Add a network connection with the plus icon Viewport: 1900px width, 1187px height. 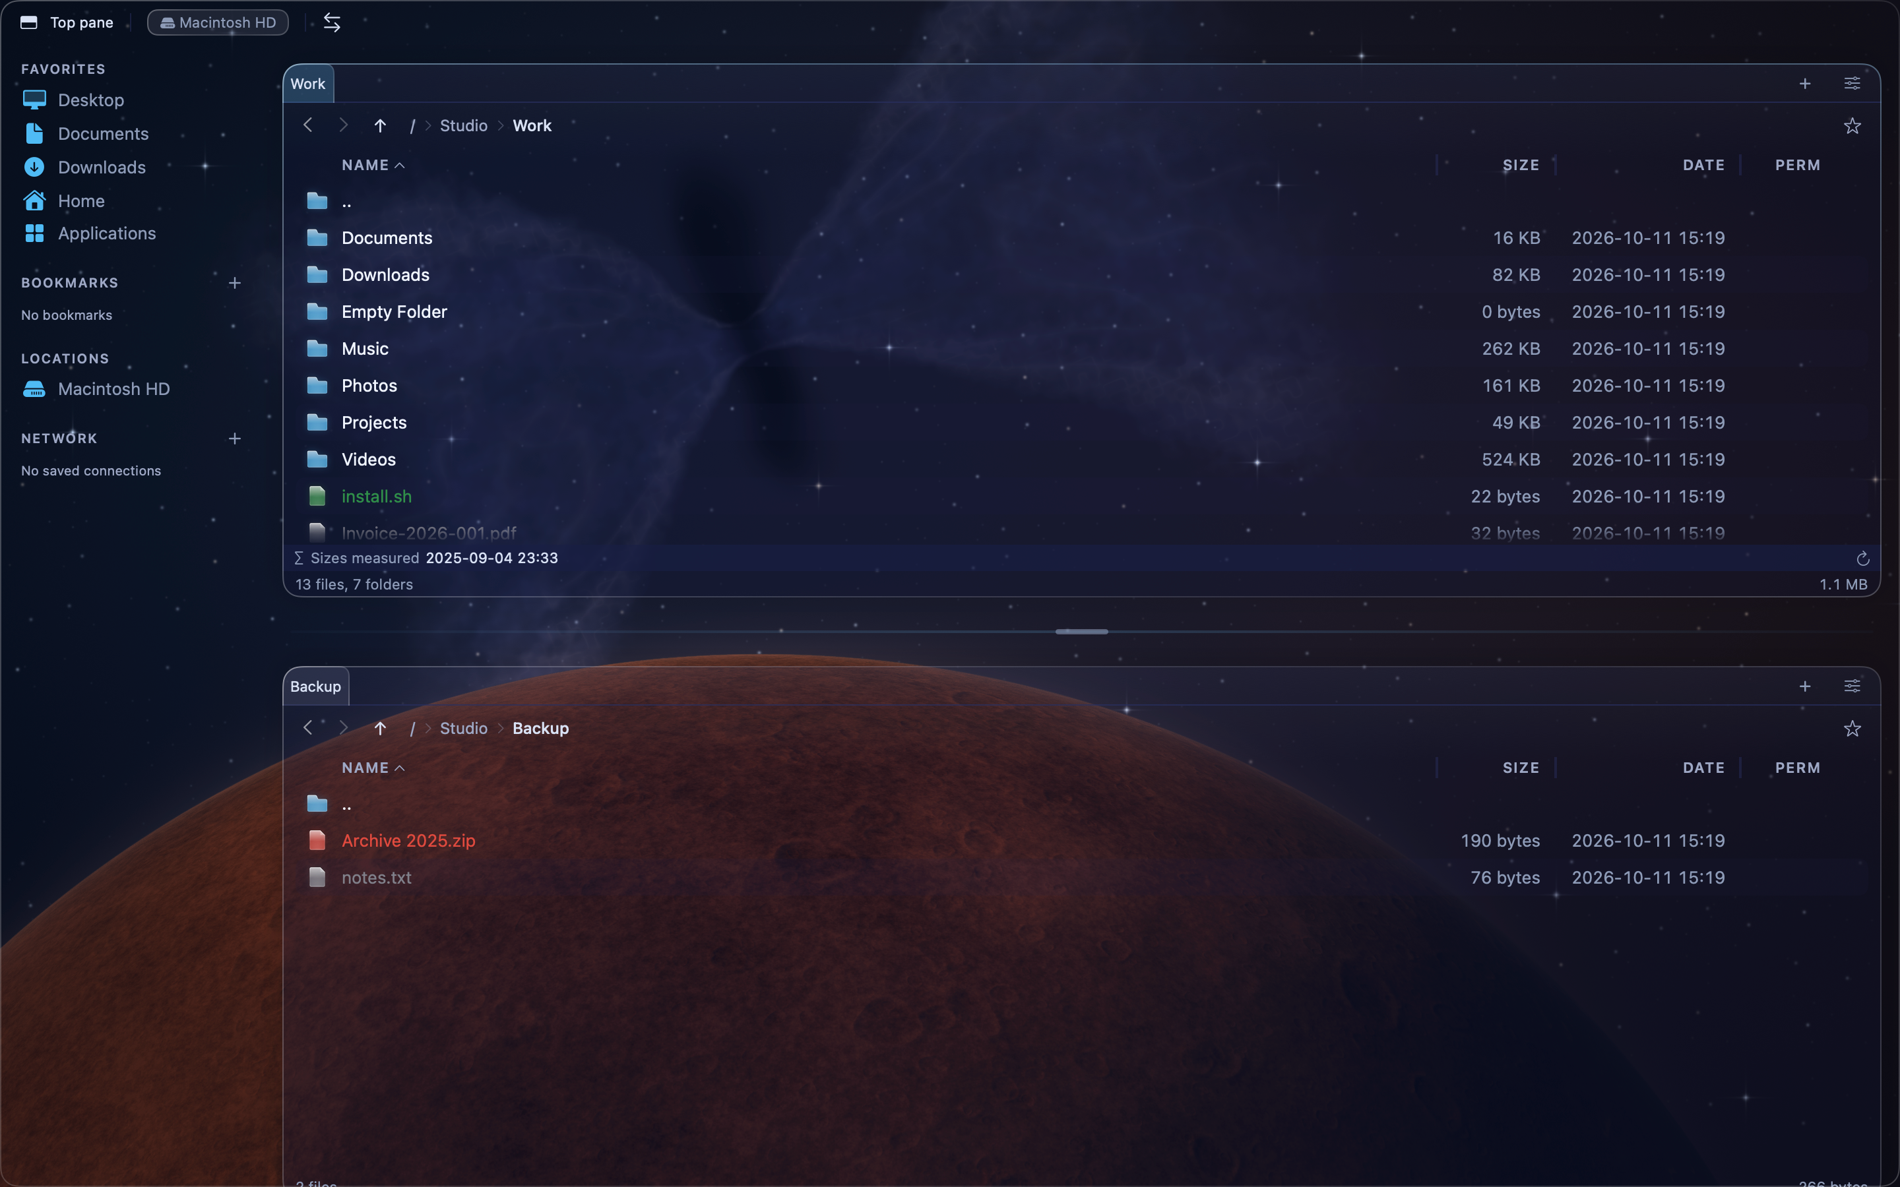[235, 438]
